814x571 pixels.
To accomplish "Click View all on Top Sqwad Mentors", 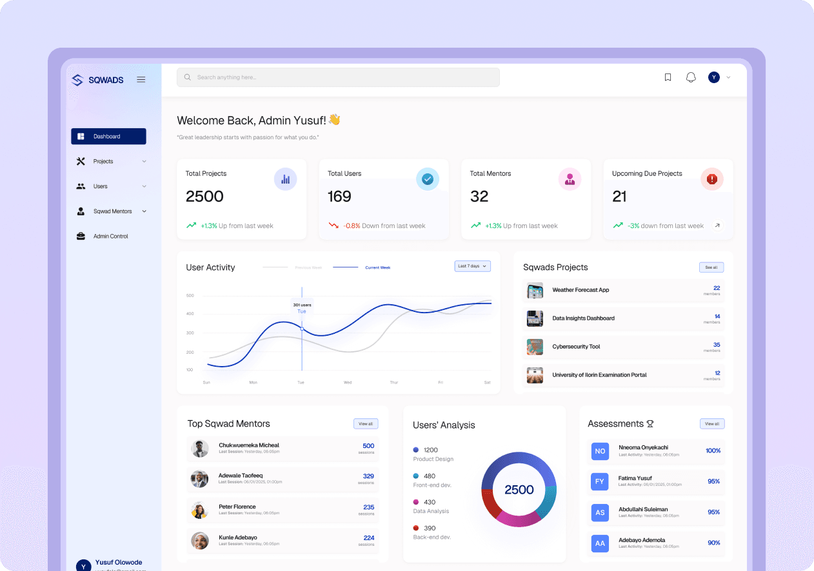I will tap(366, 423).
